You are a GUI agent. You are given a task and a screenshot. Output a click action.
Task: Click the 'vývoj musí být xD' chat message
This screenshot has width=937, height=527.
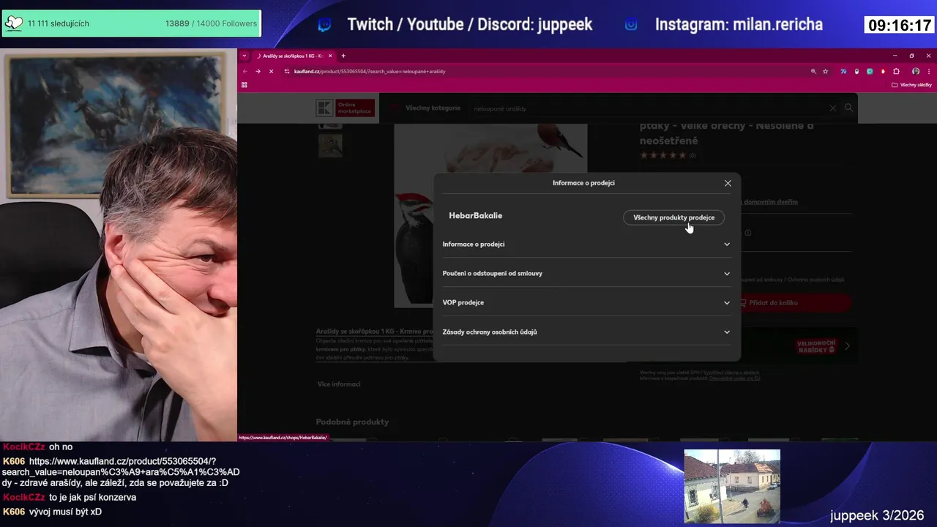[x=65, y=512]
